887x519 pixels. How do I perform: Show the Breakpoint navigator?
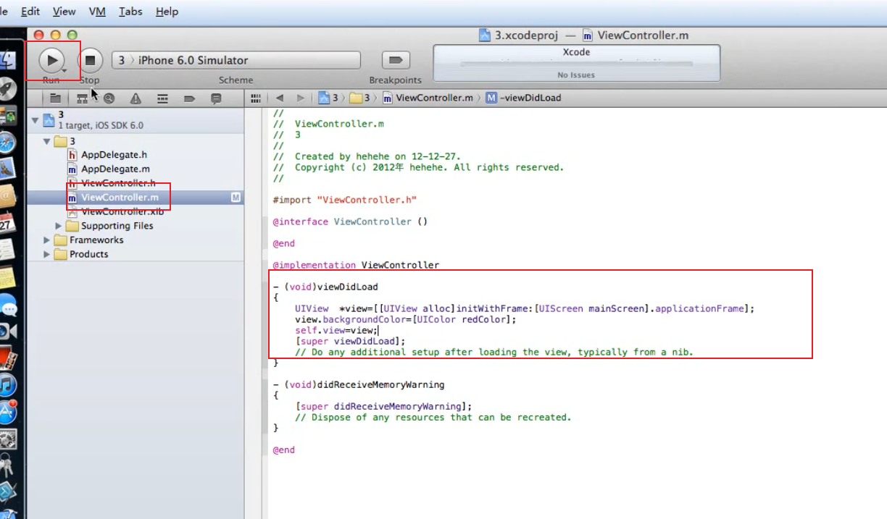point(189,98)
